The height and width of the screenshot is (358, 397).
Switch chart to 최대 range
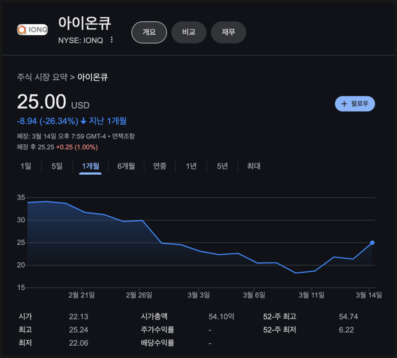pos(254,166)
